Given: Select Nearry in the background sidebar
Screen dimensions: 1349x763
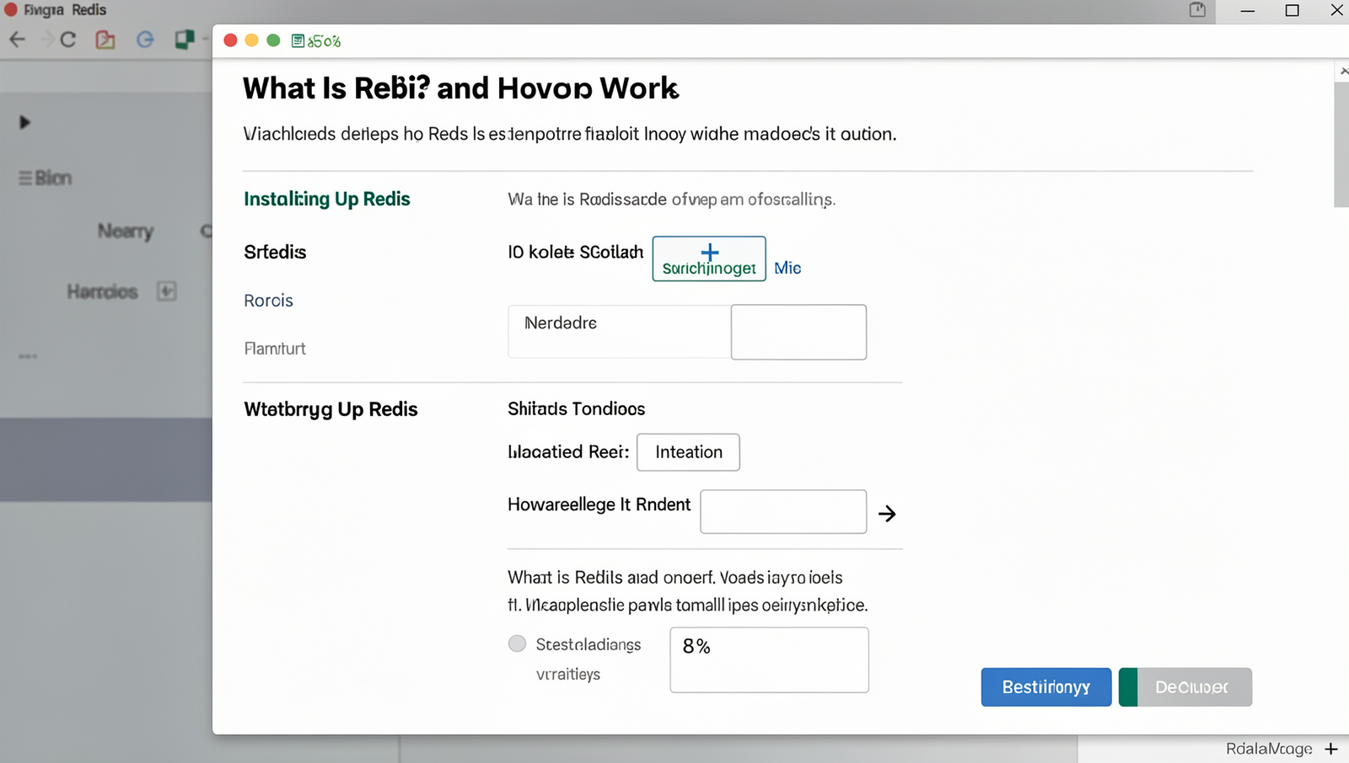Looking at the screenshot, I should [126, 231].
